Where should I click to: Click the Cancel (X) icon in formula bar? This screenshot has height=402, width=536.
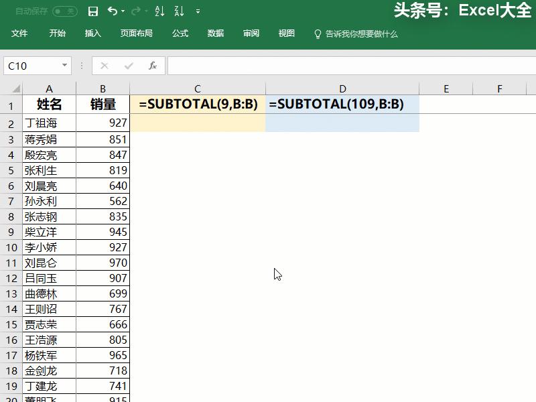[105, 66]
